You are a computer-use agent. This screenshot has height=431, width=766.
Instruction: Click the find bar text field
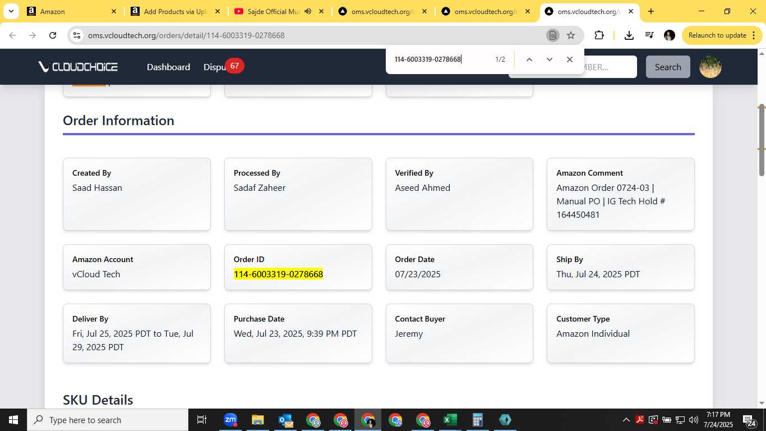pyautogui.click(x=440, y=59)
